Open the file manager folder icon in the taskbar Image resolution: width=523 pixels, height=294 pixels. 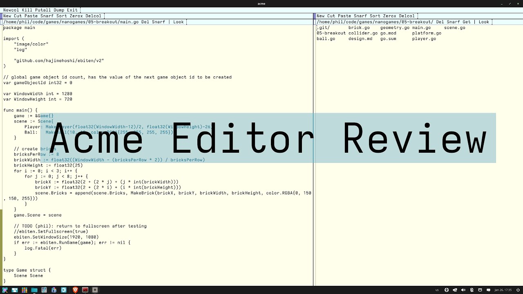point(34,290)
